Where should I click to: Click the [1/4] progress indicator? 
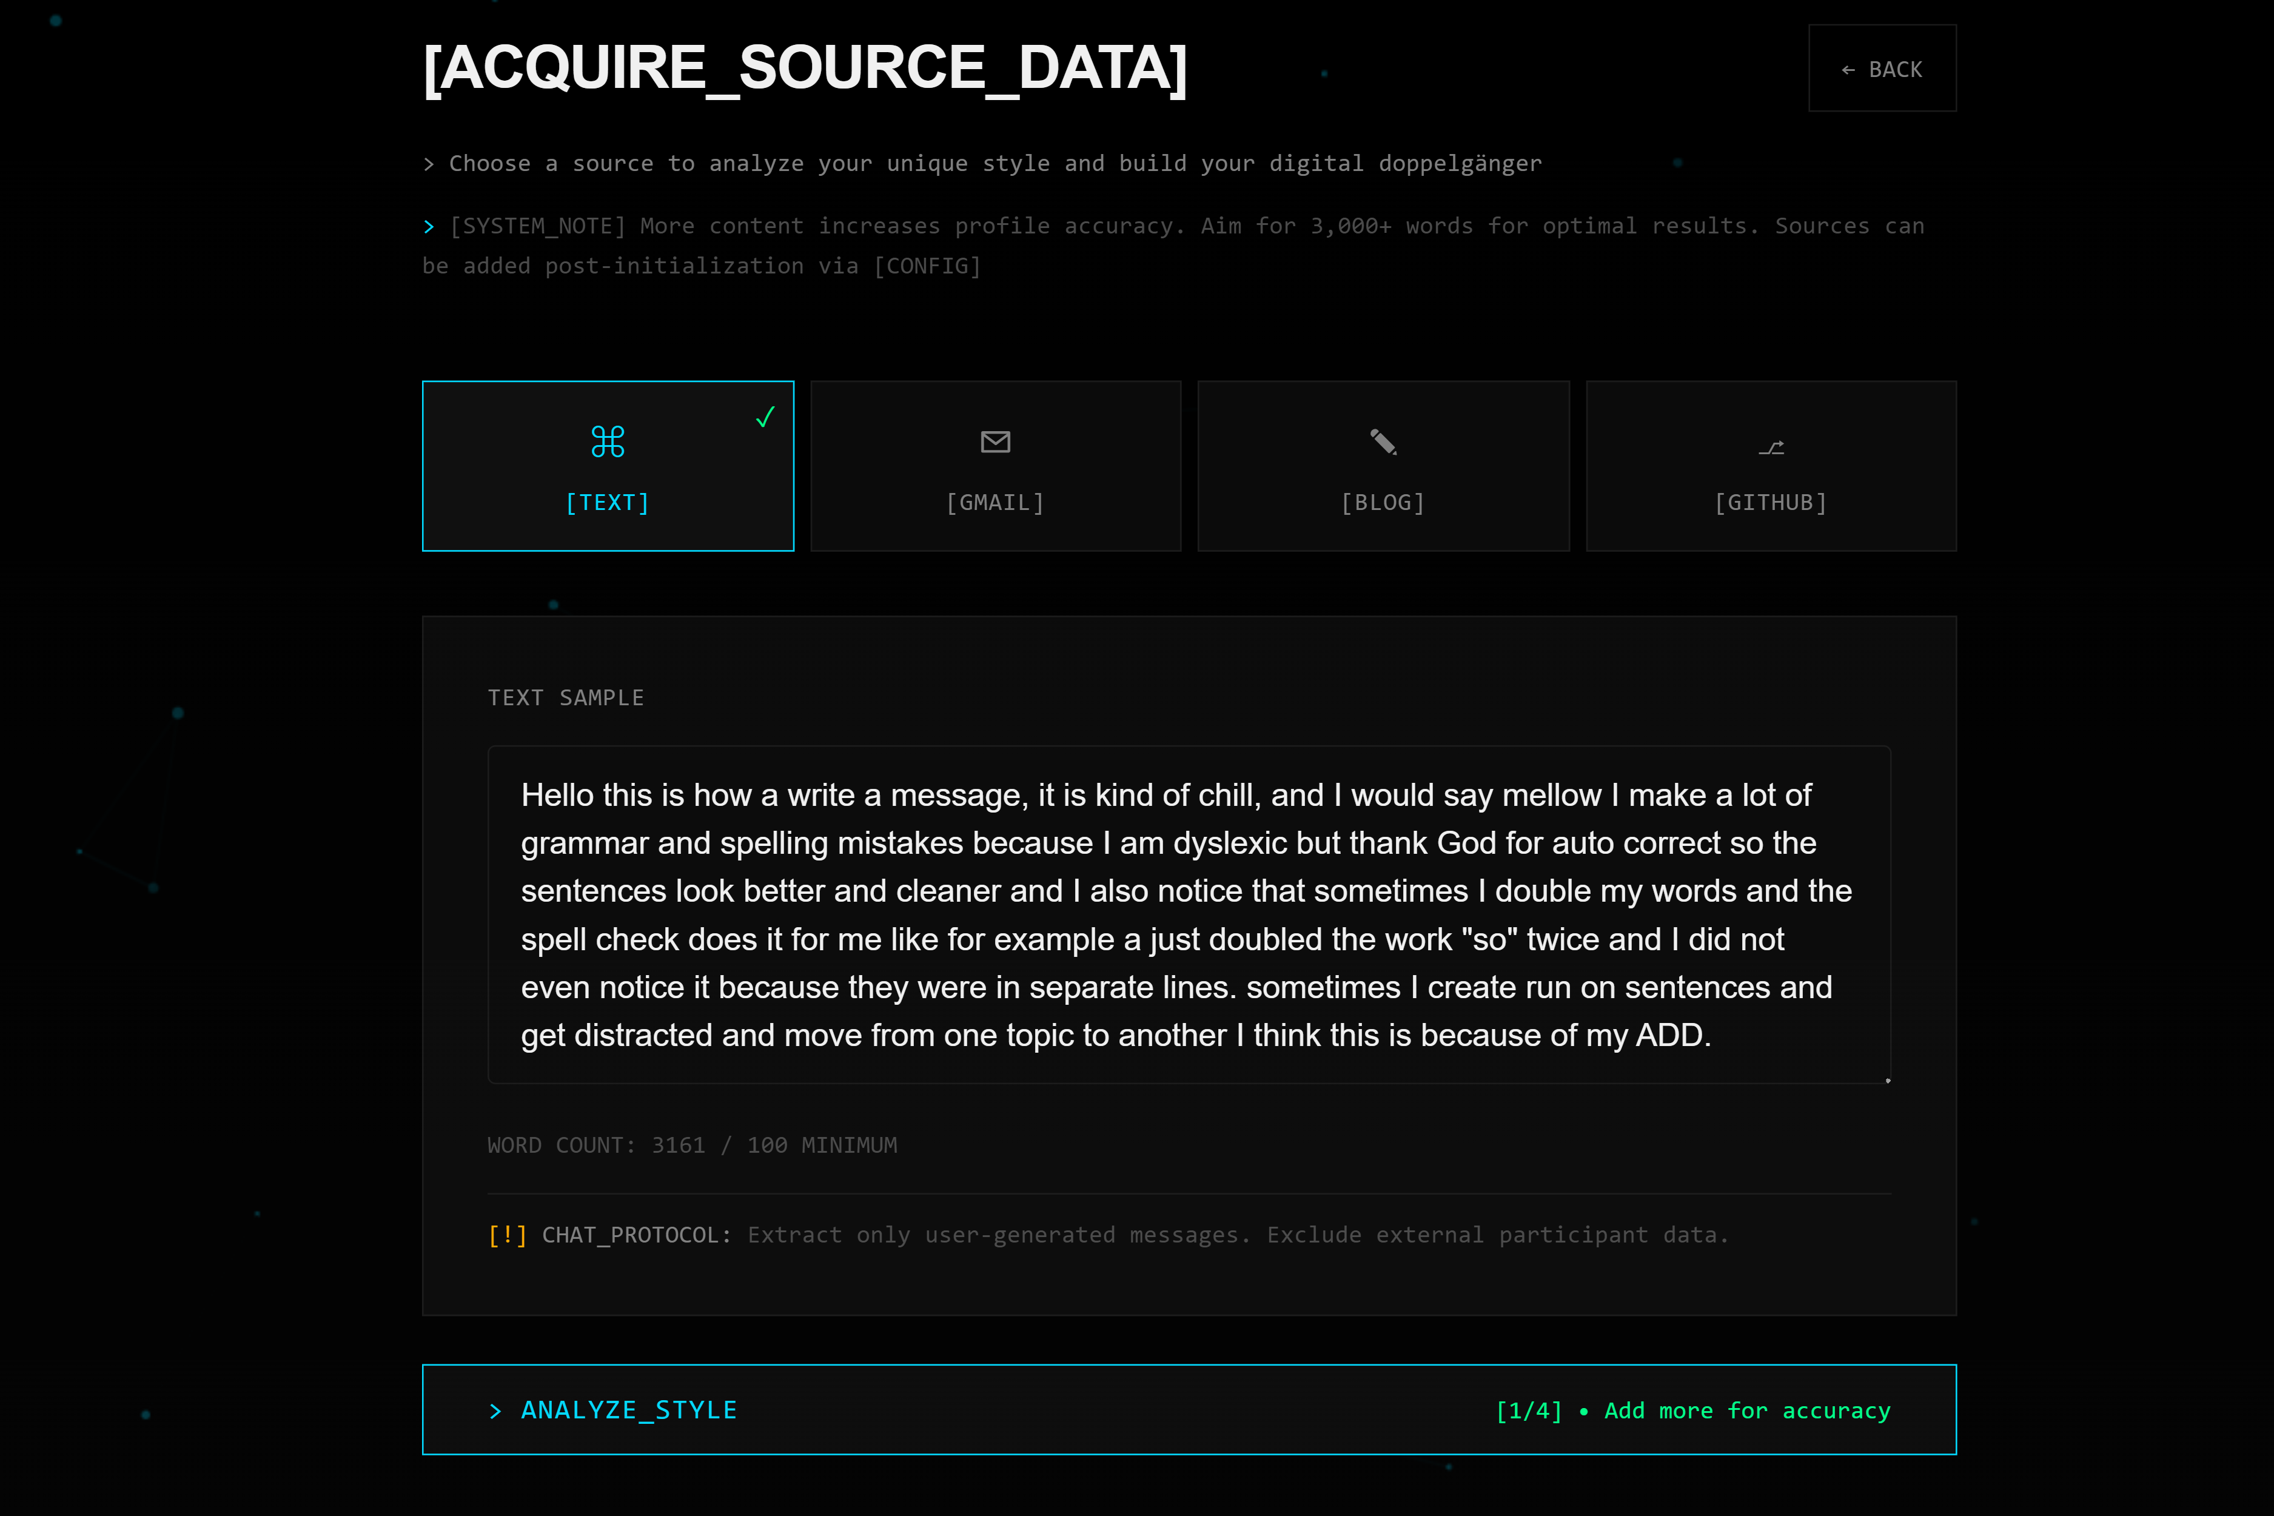1529,1410
